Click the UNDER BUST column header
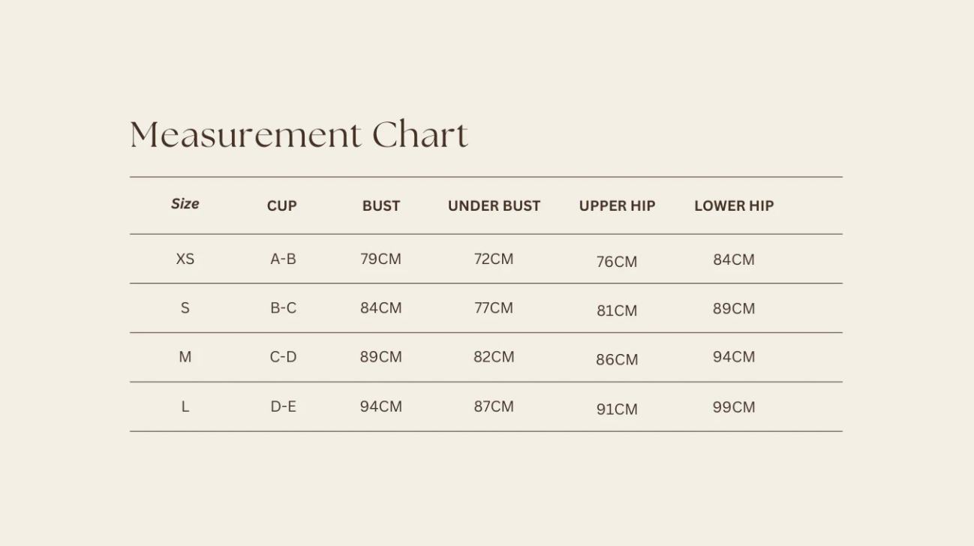974x546 pixels. click(x=494, y=206)
